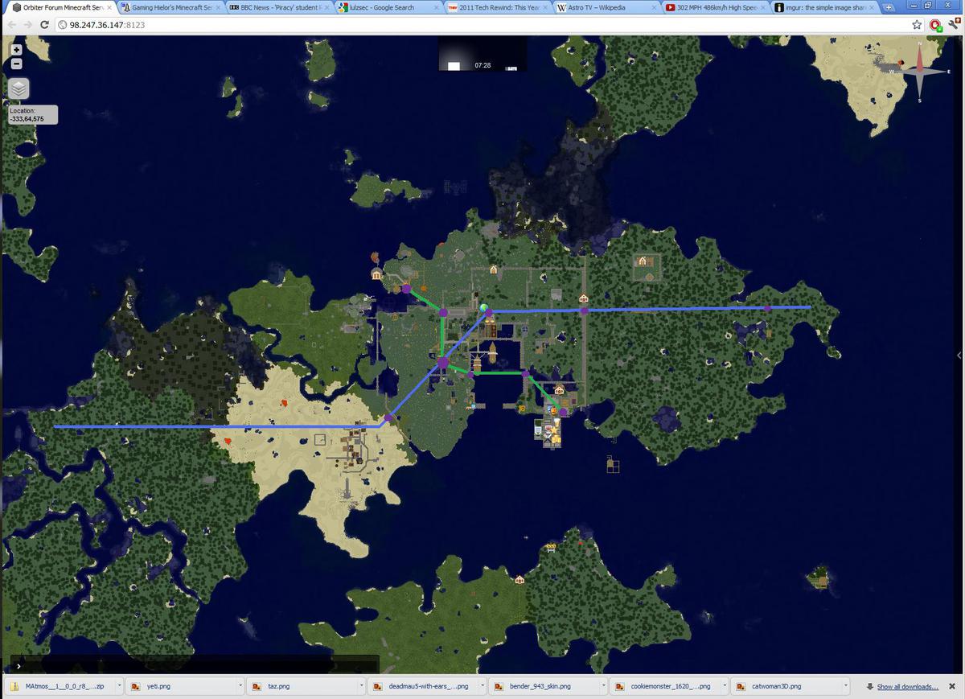965x699 pixels.
Task: Click the house marker inside the square walled compound
Action: [643, 261]
